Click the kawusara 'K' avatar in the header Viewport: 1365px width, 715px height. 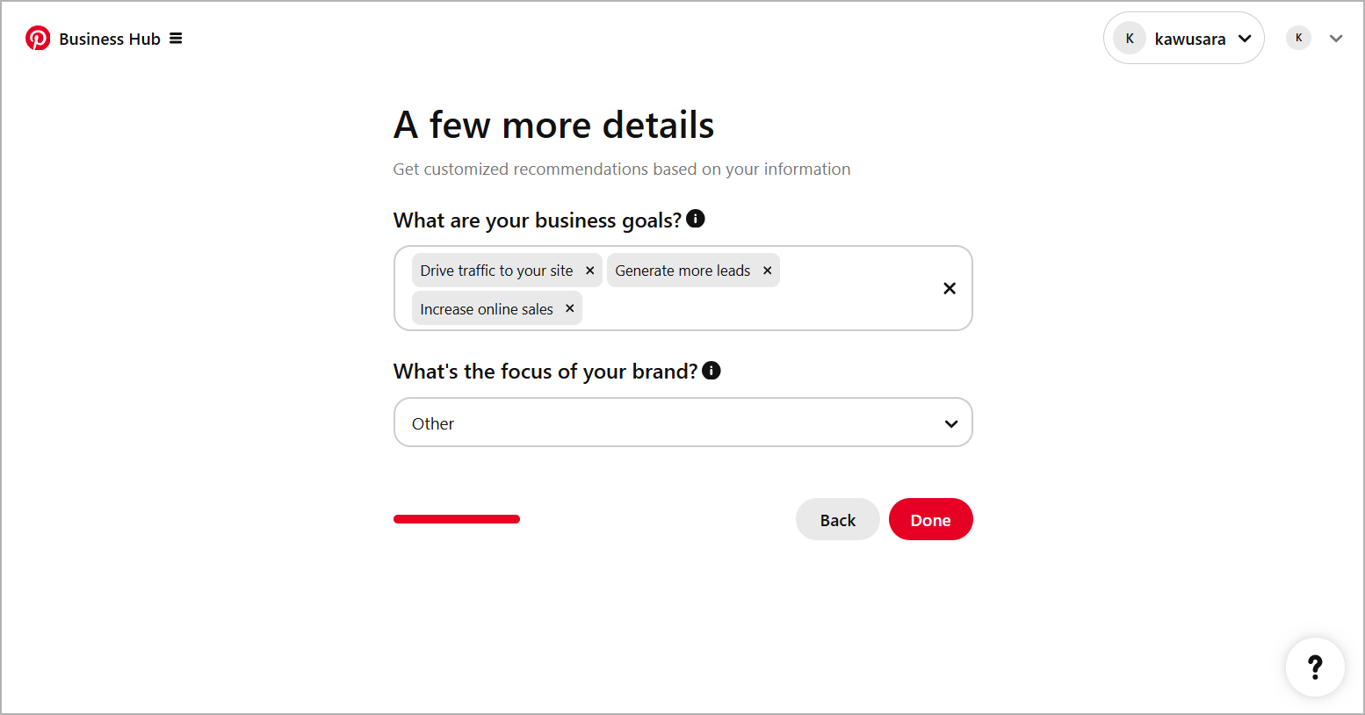coord(1129,38)
